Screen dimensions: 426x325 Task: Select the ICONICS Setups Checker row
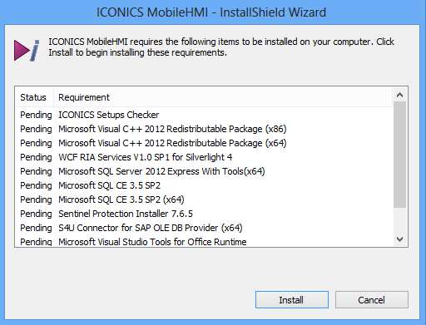point(204,115)
